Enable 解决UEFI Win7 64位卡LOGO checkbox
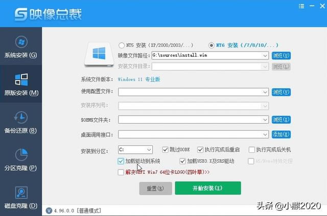Screen dimensions: 327x216 point(121,172)
